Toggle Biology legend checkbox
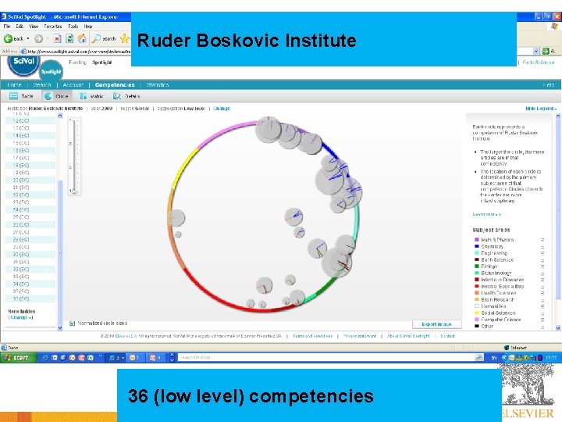The image size is (562, 422). 542,266
